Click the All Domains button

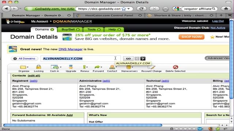click(x=24, y=59)
